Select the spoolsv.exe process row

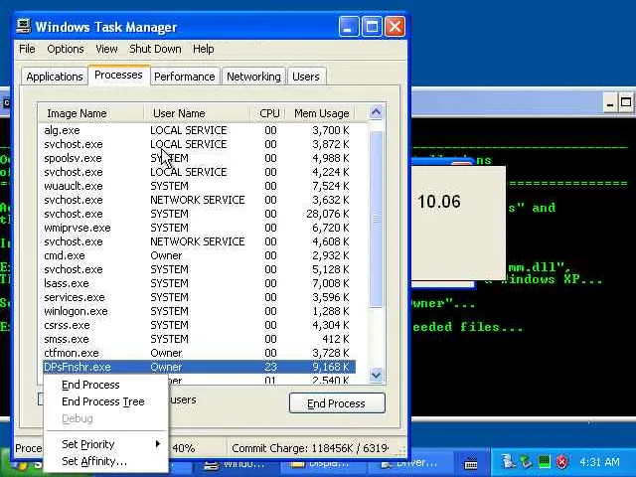coord(199,158)
